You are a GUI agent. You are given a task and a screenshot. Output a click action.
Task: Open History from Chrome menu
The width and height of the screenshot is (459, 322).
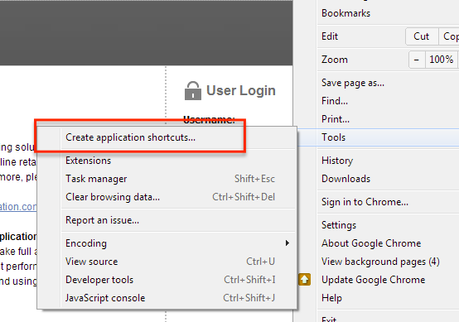coord(388,161)
